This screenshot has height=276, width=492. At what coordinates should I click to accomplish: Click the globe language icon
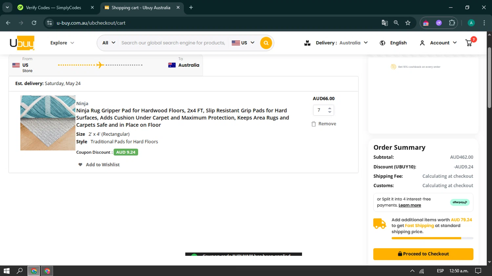point(382,43)
